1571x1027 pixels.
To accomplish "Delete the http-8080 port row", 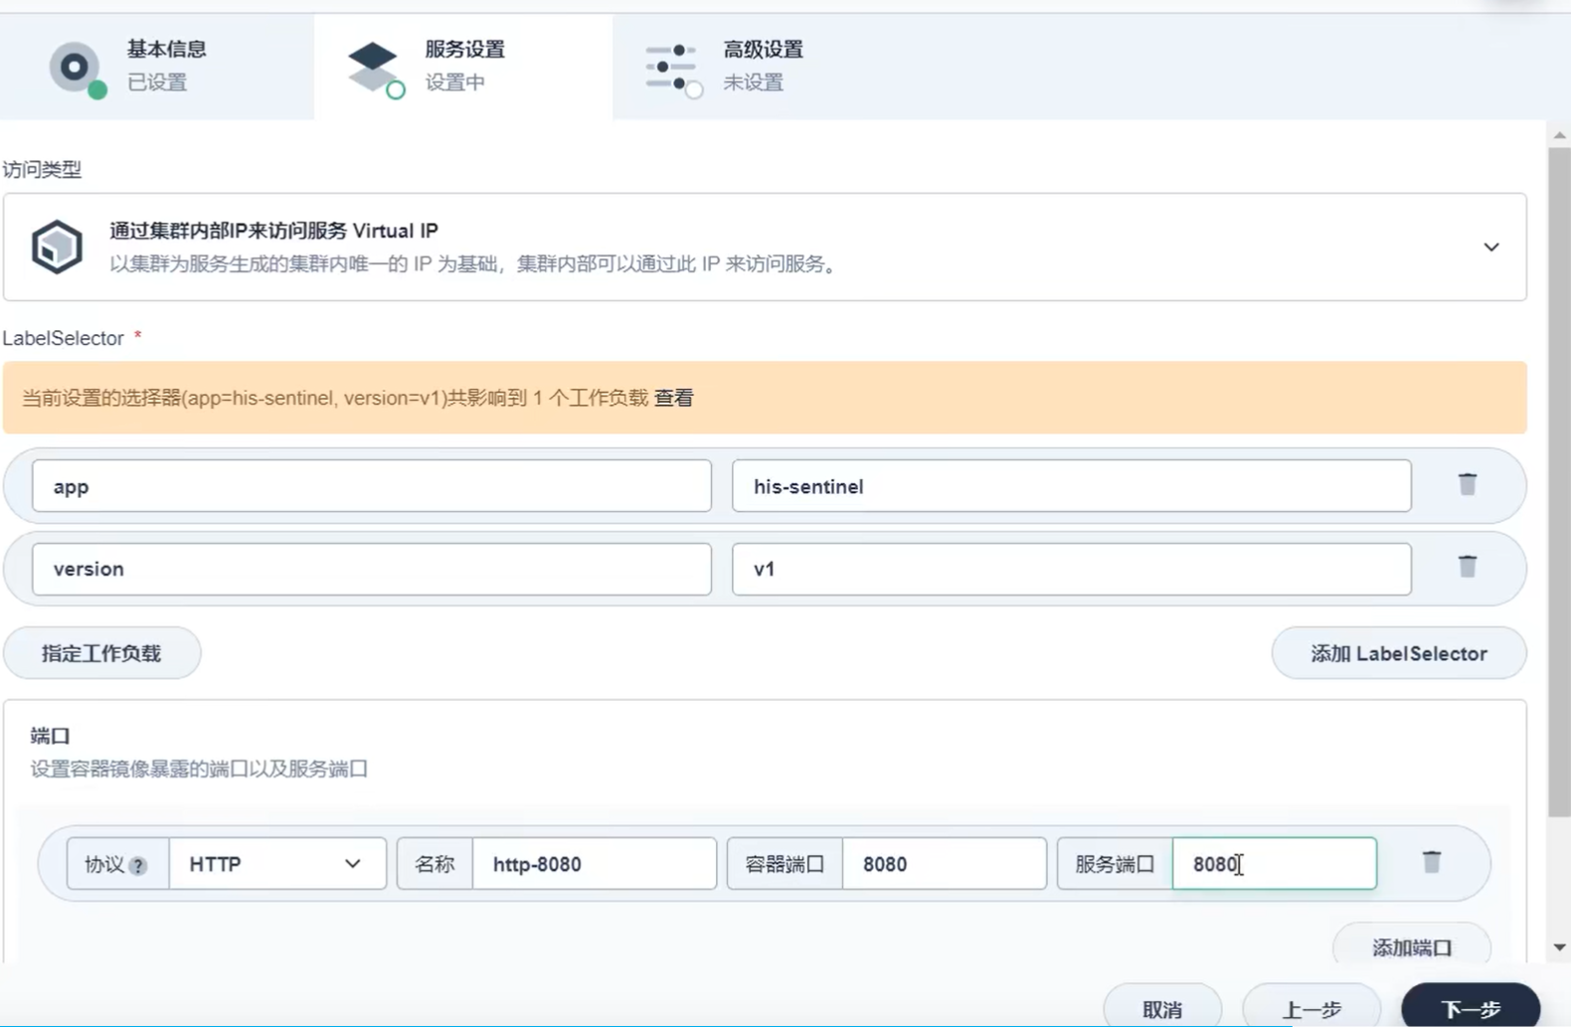I will 1432,862.
